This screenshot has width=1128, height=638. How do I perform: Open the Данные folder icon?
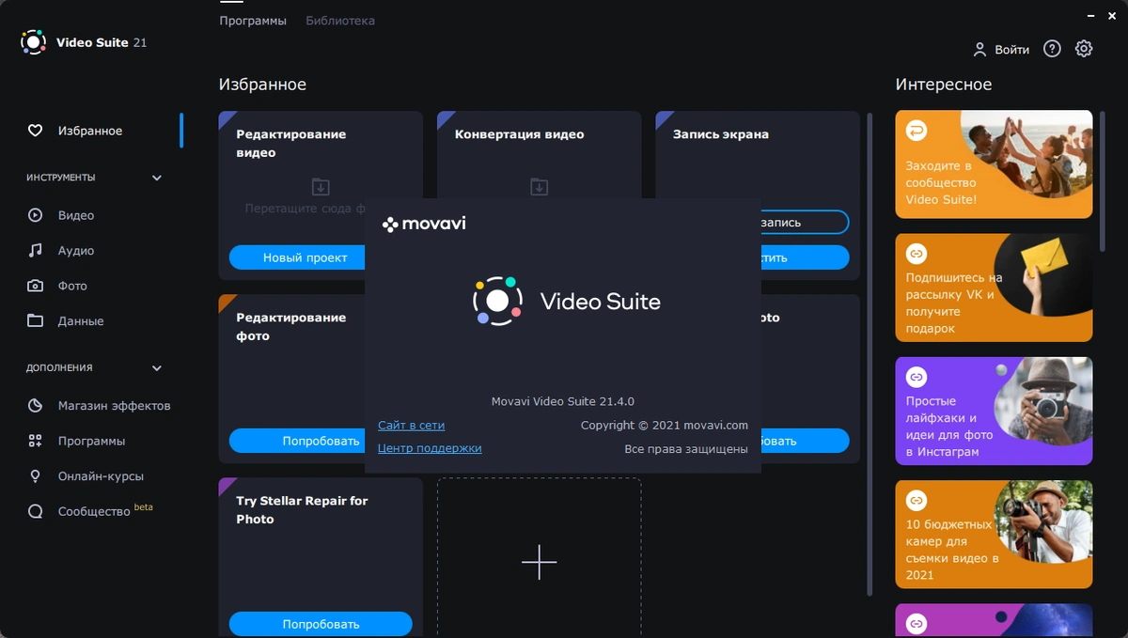pyautogui.click(x=36, y=321)
